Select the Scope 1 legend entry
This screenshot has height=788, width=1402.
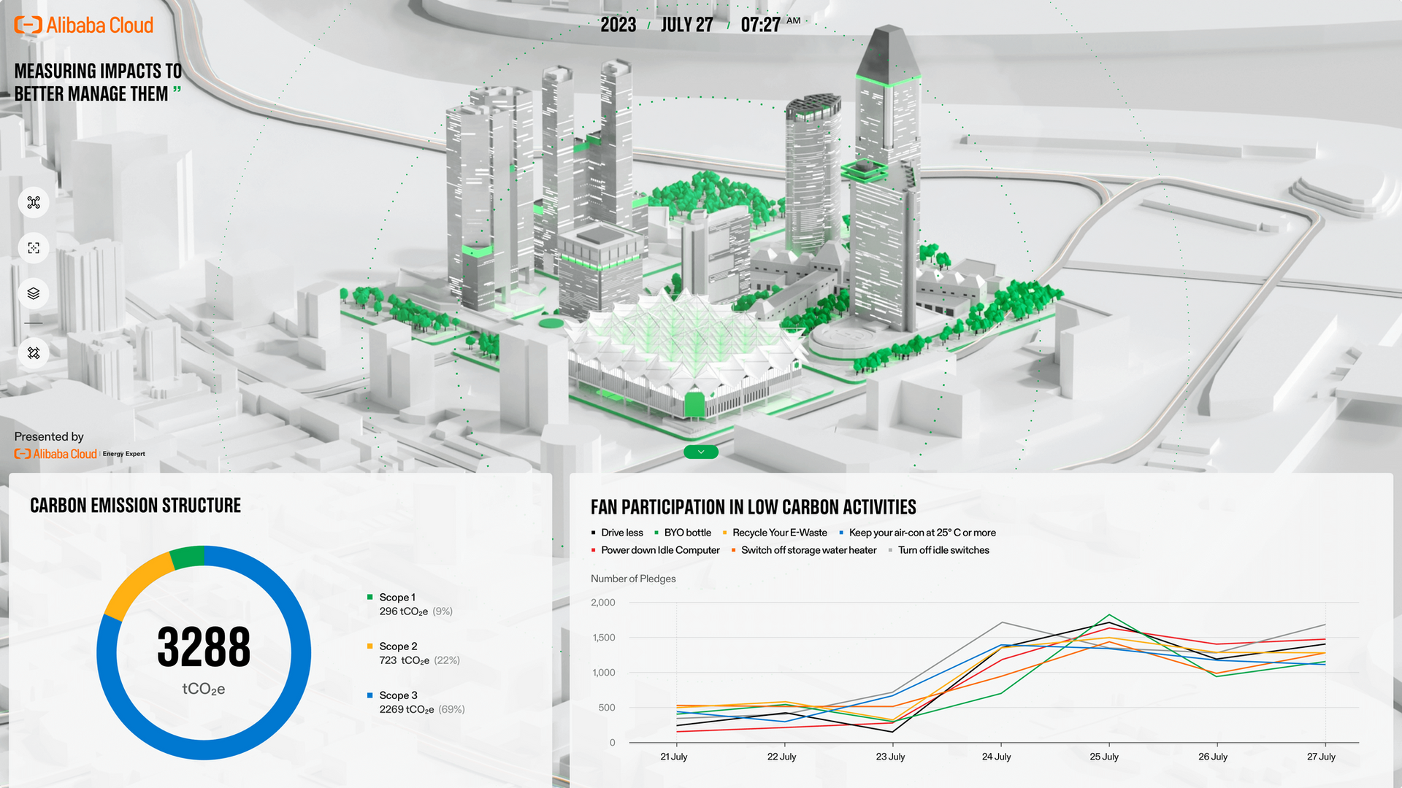click(x=397, y=598)
